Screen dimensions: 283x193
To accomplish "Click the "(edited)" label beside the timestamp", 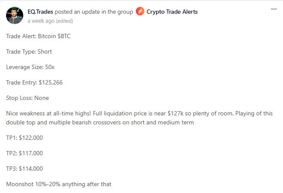I will [x=64, y=21].
